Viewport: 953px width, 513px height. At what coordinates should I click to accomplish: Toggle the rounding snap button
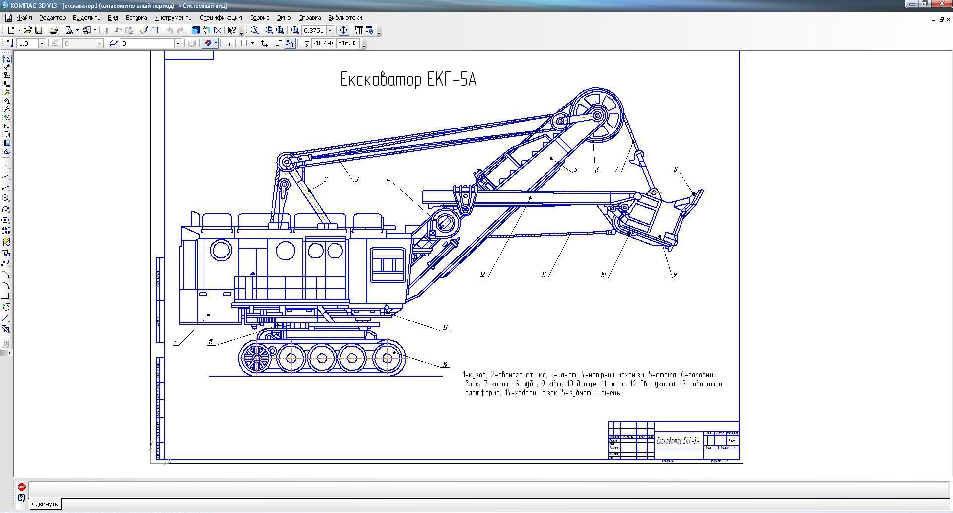tap(279, 43)
